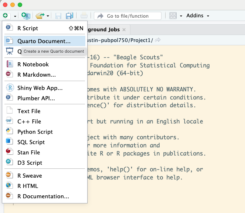Screen dimensions: 245x213
Task: Choose R Documentation... menu entry
Action: point(45,196)
